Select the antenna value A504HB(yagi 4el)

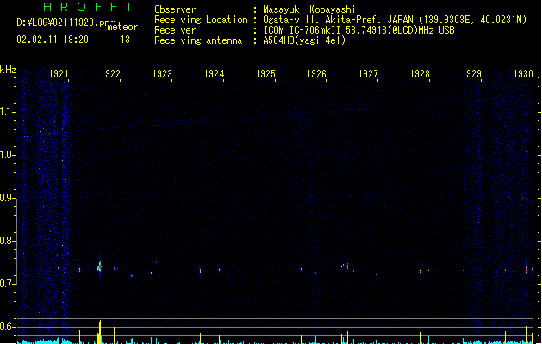point(304,40)
